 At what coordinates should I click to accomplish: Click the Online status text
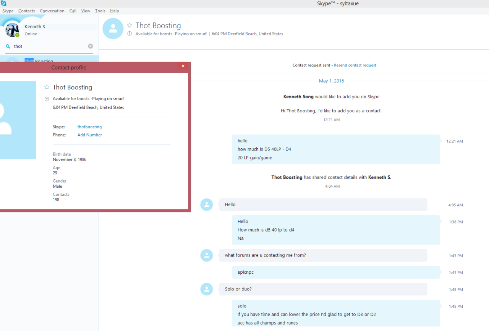31,34
